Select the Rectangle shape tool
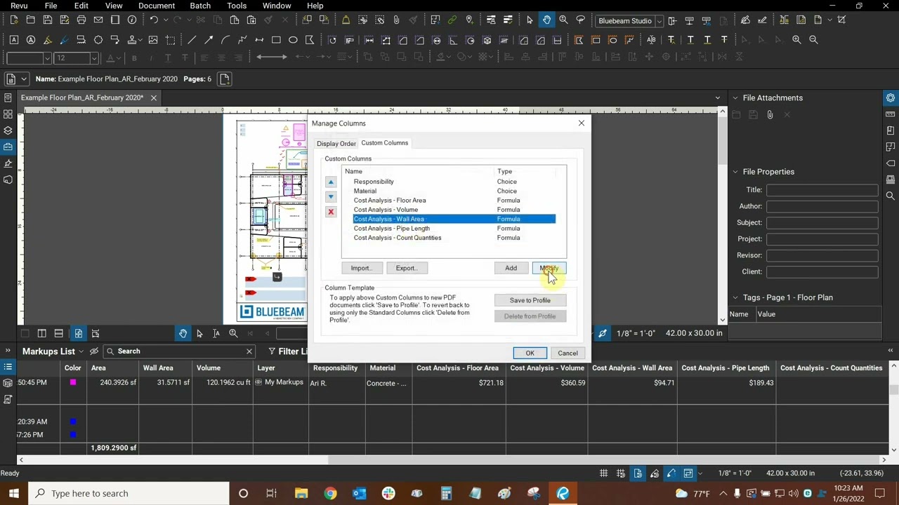This screenshot has height=505, width=899. (276, 40)
